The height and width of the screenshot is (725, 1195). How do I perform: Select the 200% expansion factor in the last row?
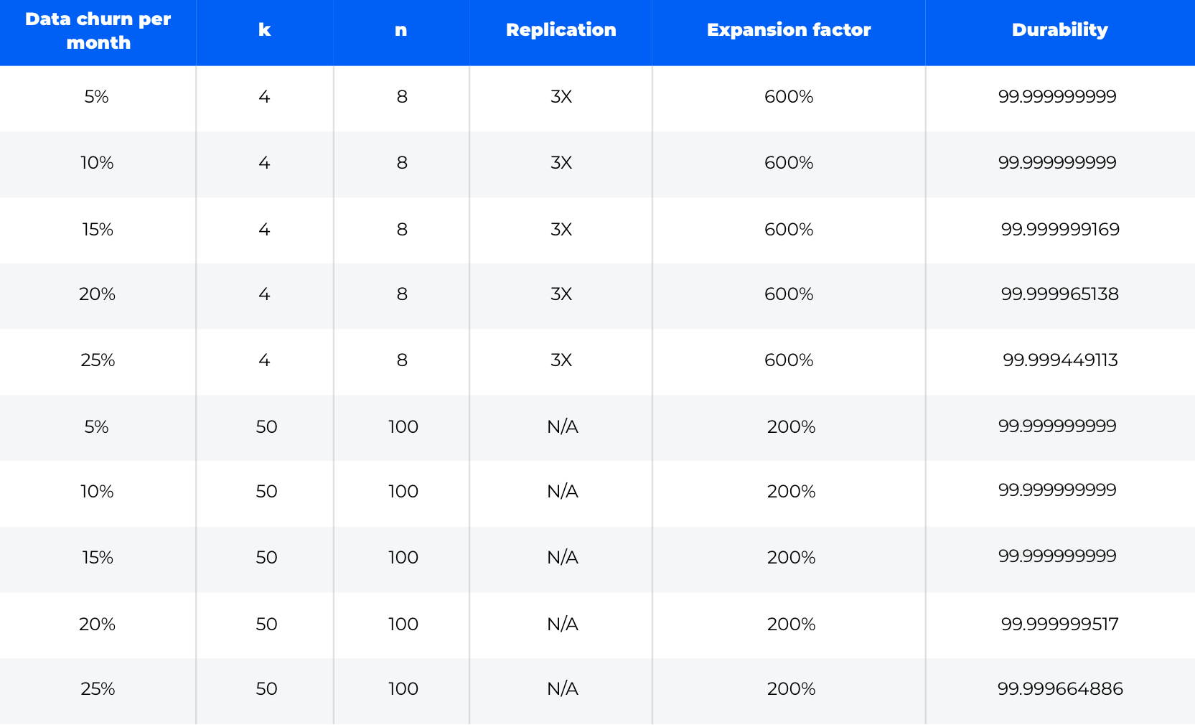pos(791,688)
